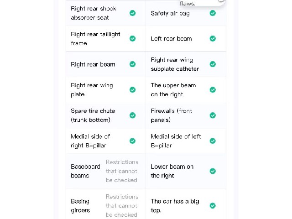This screenshot has height=219, width=292.
Task: Click green check for Firewalls (front panels)
Action: [213, 115]
